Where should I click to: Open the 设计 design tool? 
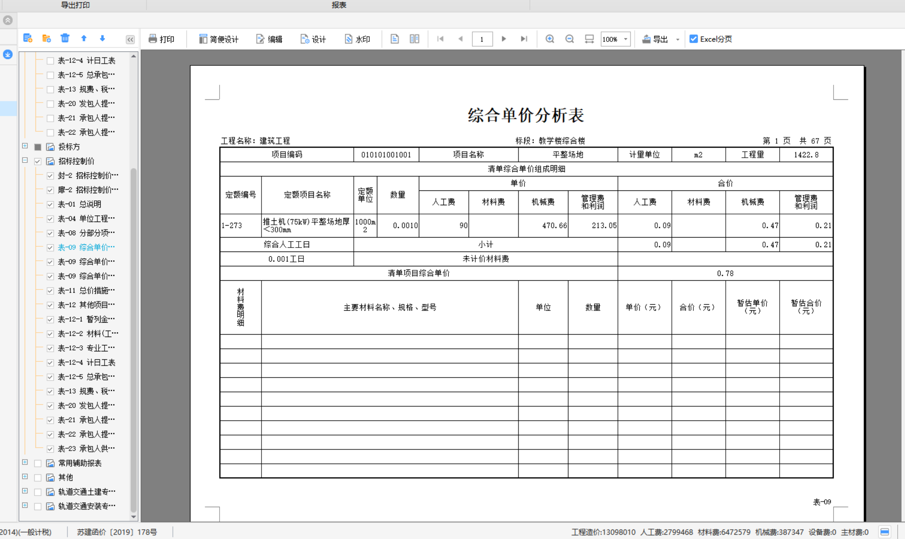click(313, 39)
